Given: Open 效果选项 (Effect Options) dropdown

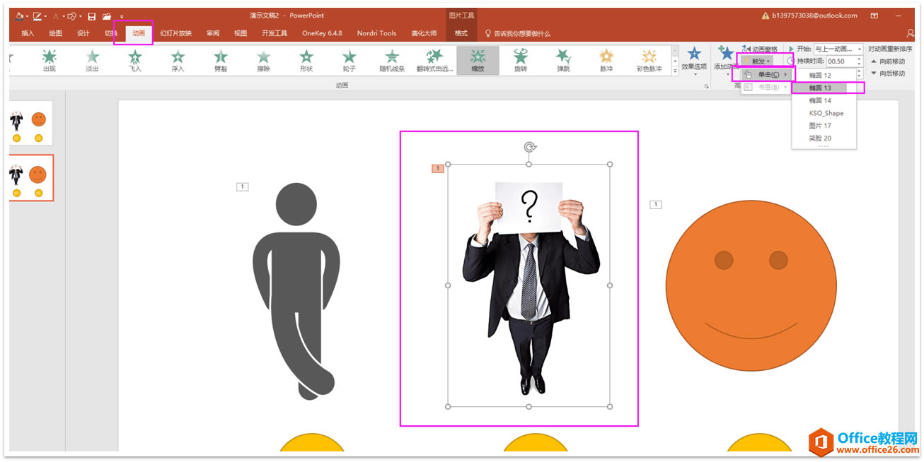Looking at the screenshot, I should 694,59.
